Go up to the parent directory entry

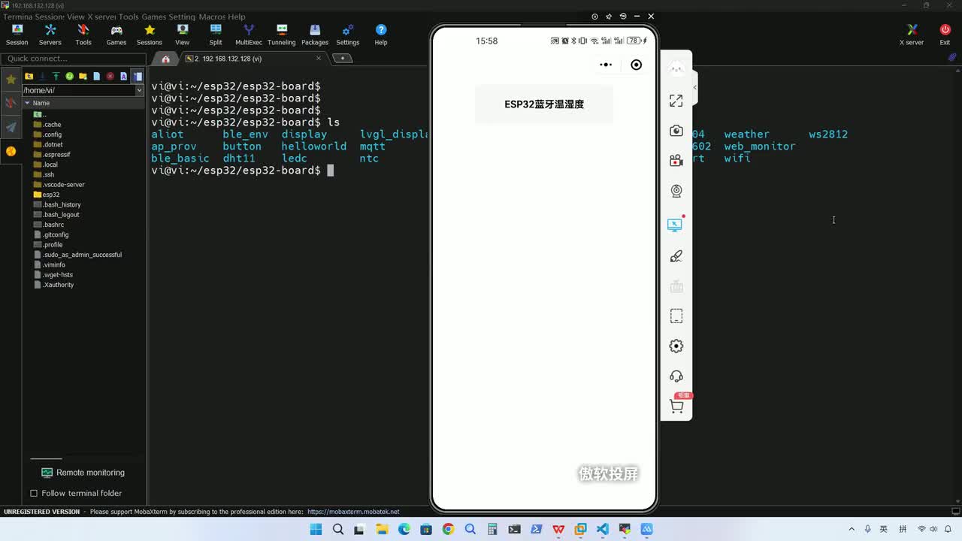click(40, 114)
